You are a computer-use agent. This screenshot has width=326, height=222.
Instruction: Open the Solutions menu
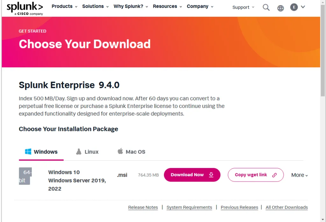click(x=95, y=6)
